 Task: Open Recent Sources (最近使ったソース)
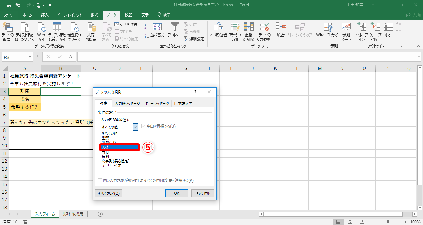[x=74, y=32]
